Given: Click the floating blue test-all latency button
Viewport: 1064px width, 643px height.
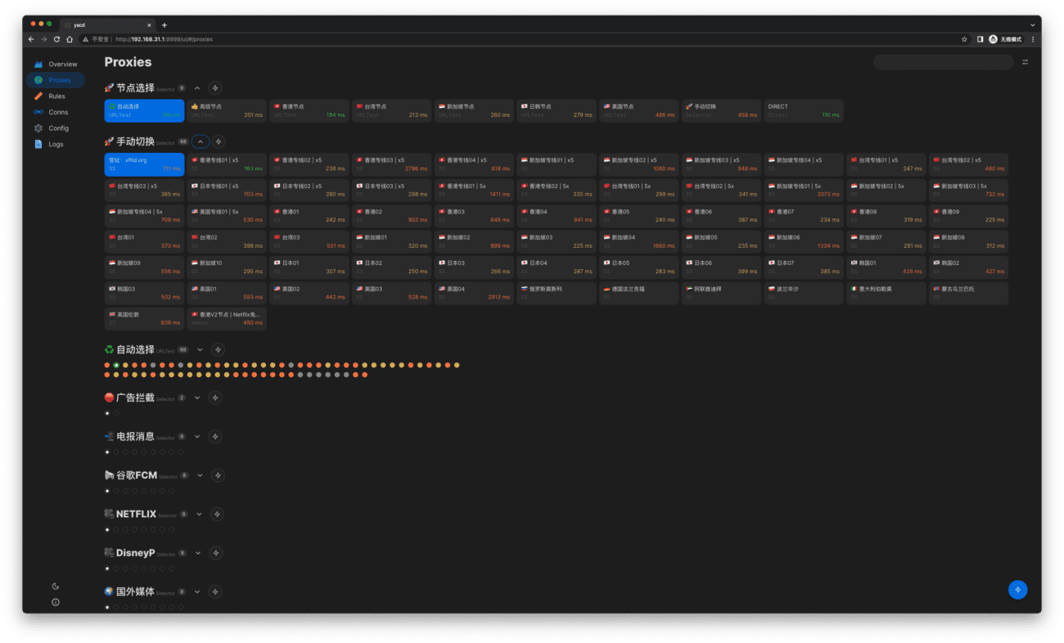Looking at the screenshot, I should 1017,589.
